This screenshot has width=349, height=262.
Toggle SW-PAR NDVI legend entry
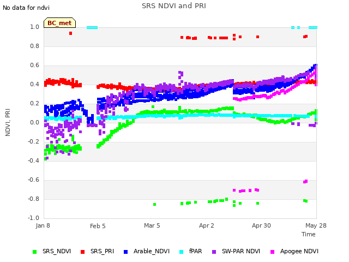coord(236,251)
